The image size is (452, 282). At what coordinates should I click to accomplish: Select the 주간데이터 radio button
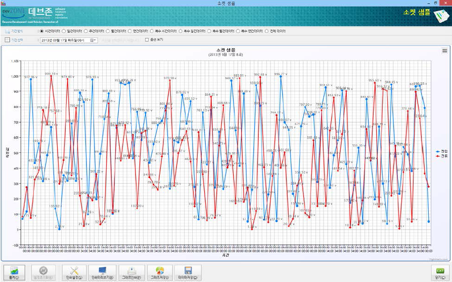[85, 31]
